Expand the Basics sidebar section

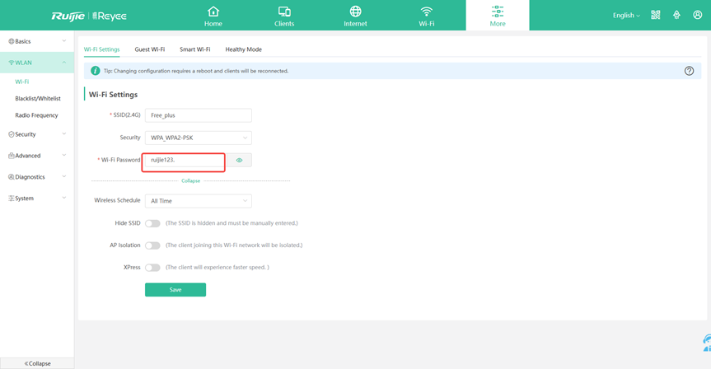(37, 41)
